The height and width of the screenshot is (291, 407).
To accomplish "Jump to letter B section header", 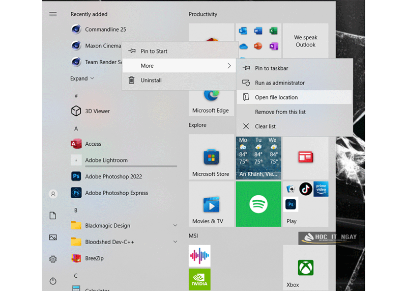I will (76, 210).
